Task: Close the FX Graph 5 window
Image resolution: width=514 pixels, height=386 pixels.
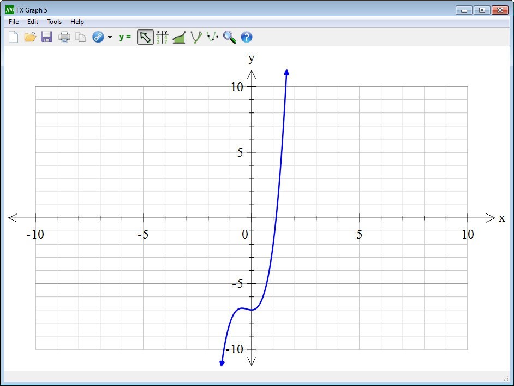Action: 500,10
